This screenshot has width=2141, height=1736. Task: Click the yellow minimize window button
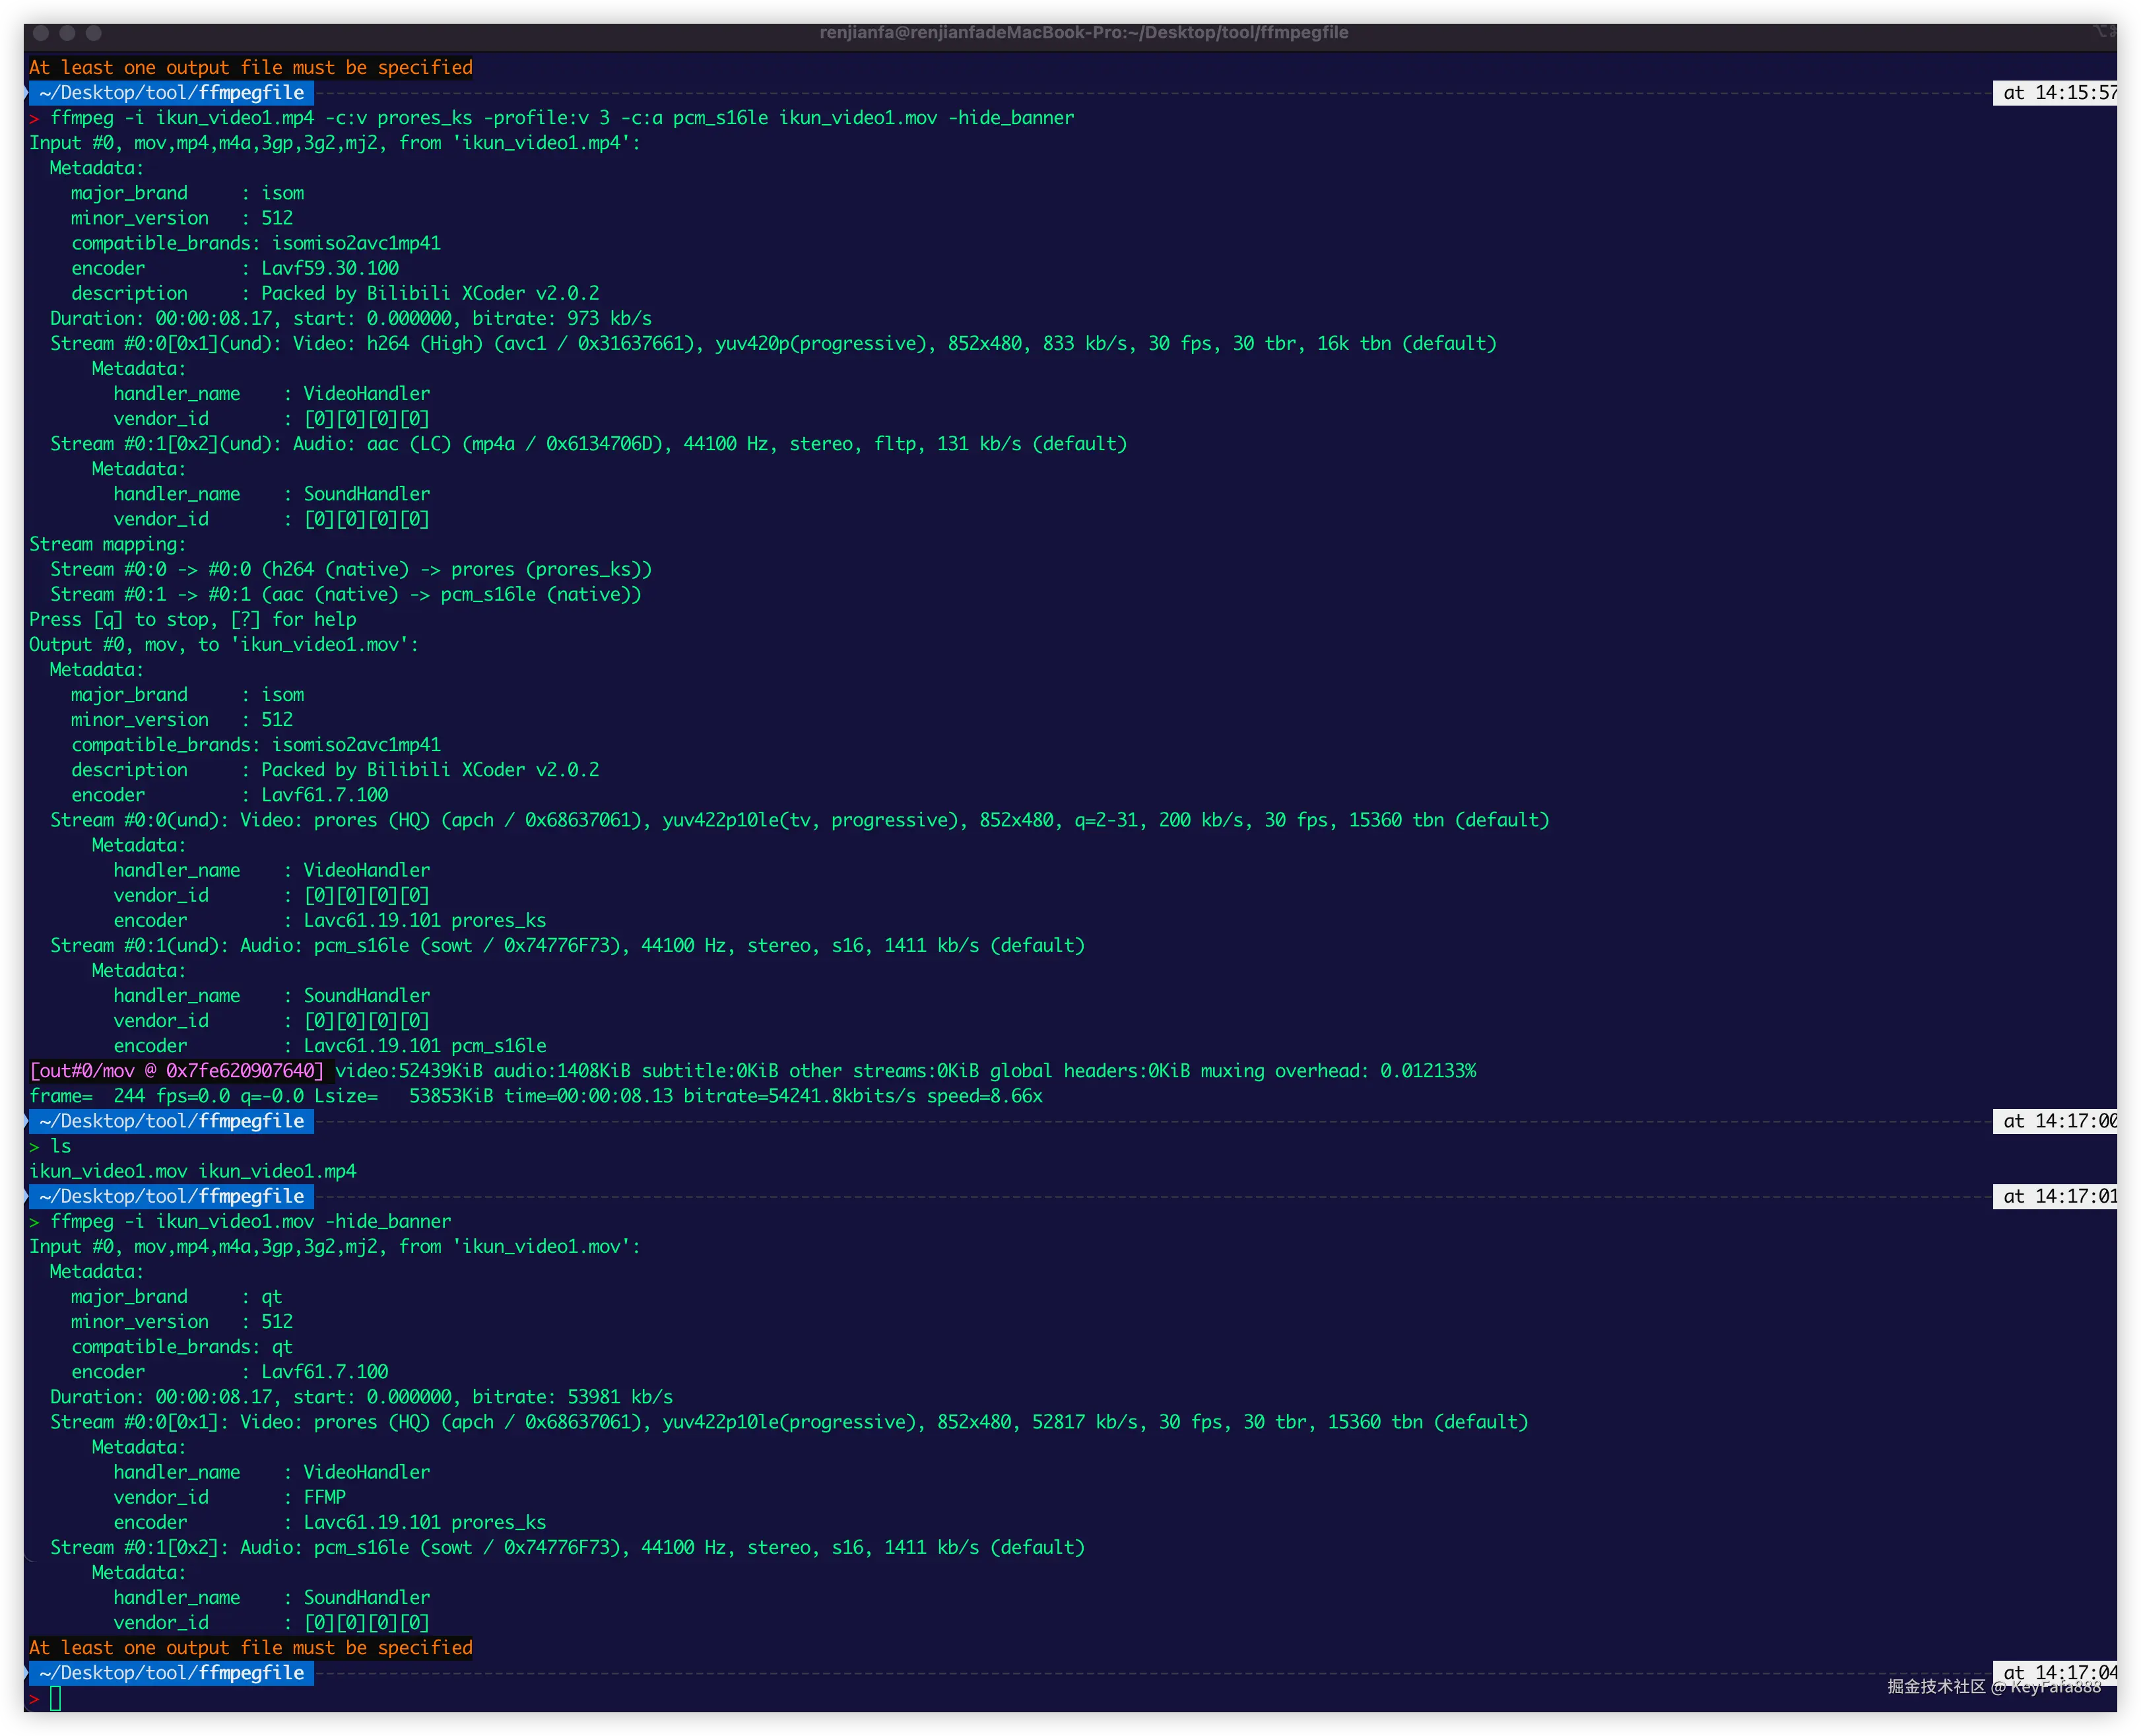pyautogui.click(x=67, y=33)
